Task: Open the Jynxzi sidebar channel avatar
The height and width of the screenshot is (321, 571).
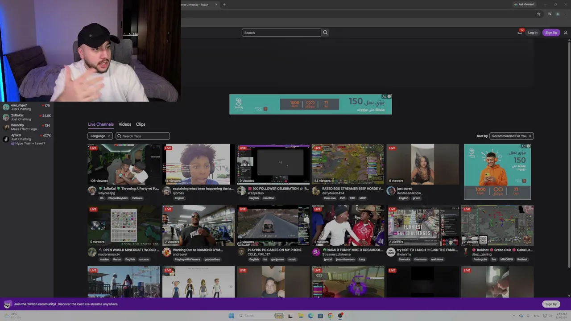Action: coord(6,139)
